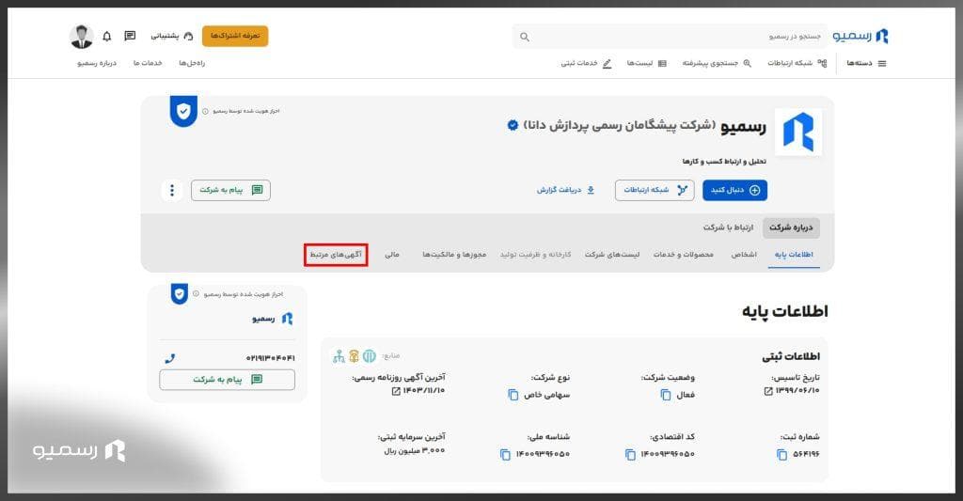The image size is (963, 501).
Task: Open the user profile avatar
Action: pyautogui.click(x=81, y=37)
